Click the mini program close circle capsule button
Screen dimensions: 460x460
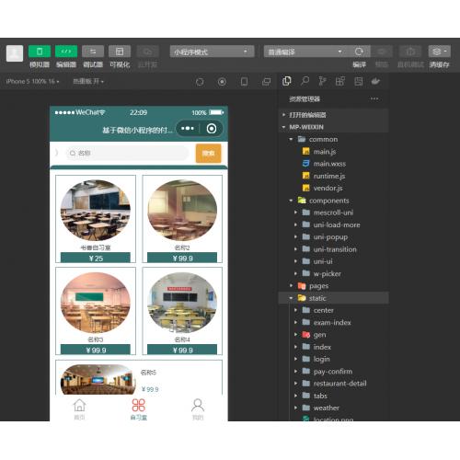pyautogui.click(x=212, y=129)
